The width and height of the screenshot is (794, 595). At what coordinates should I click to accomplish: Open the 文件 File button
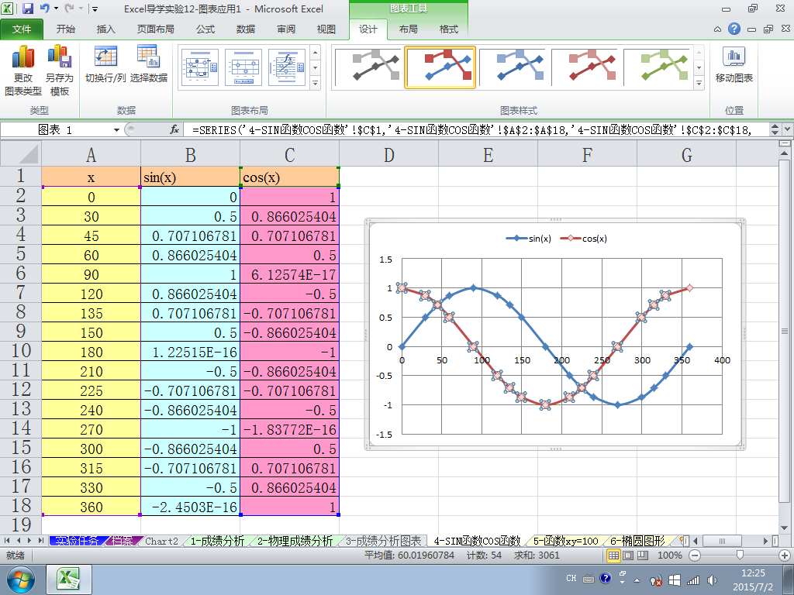coord(21,29)
